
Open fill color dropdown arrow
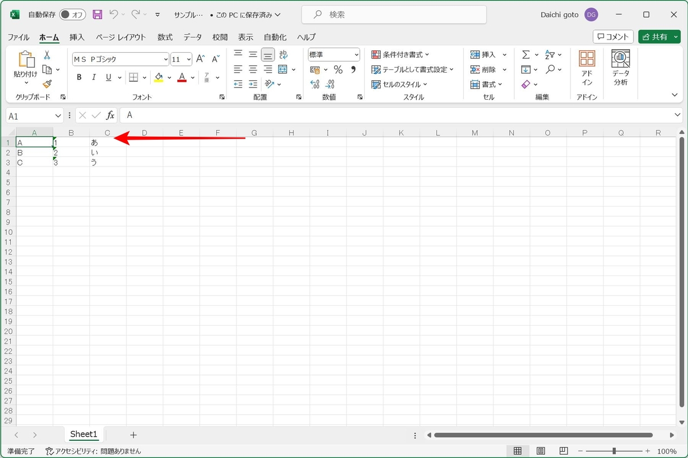[x=169, y=77]
